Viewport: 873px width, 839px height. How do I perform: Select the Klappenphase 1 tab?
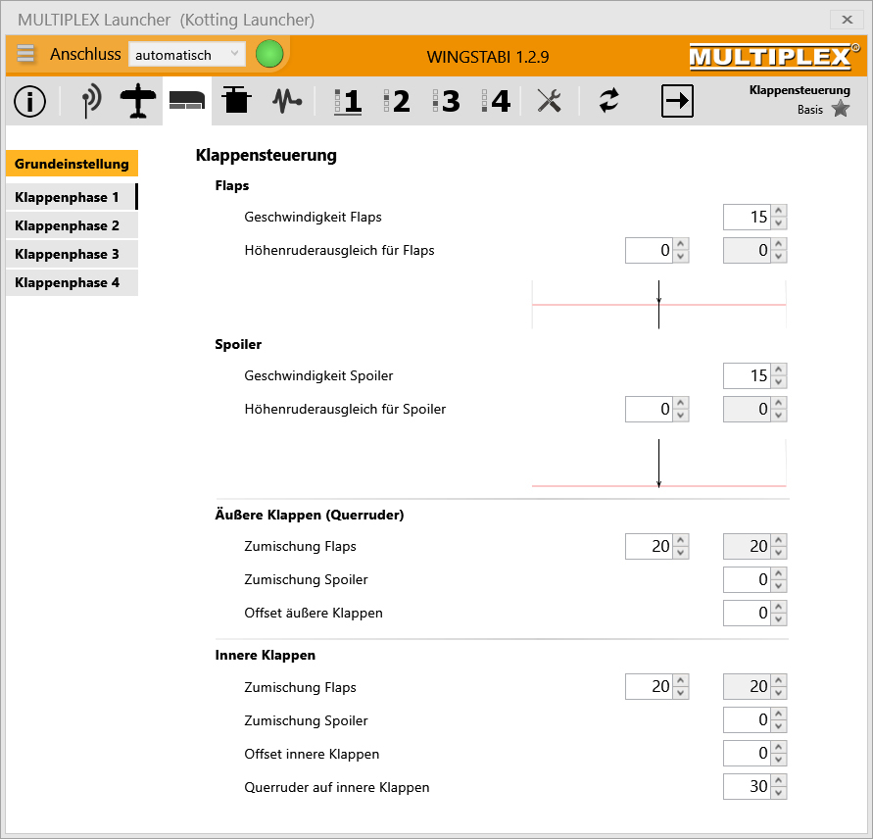click(72, 197)
